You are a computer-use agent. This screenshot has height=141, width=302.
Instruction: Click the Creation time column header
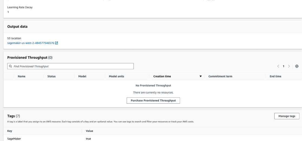(162, 76)
